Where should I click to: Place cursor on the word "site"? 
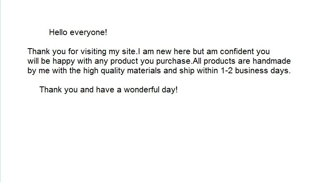click(x=130, y=52)
